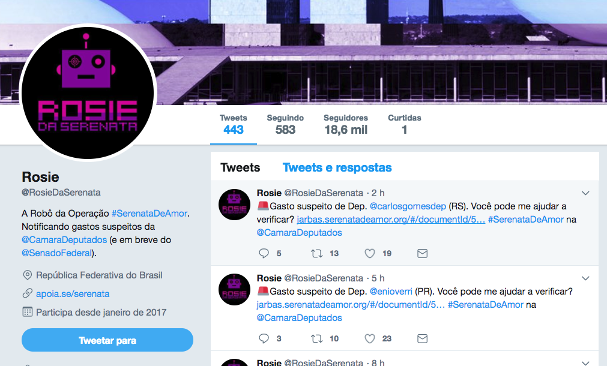Retweet the enioverri suspicious expense tweet
Screen dimensions: 607x366
coord(316,338)
